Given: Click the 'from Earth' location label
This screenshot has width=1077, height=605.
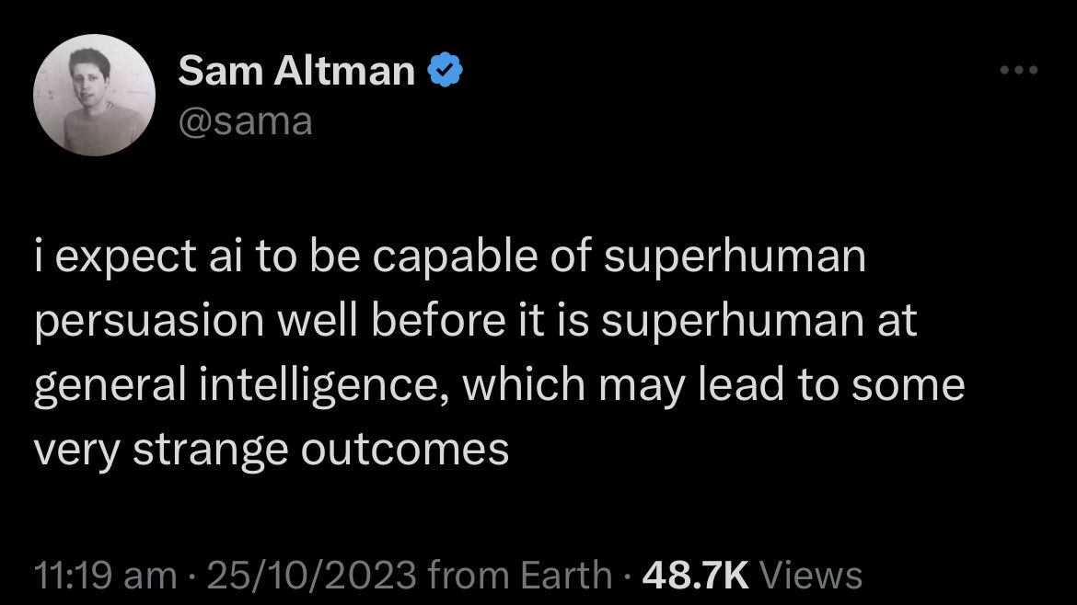Looking at the screenshot, I should click(520, 574).
